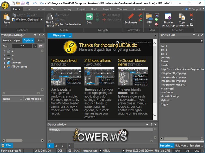Click the blue help question mark icon
Screen dimensions: 205x153
pyautogui.click(x=186, y=9)
